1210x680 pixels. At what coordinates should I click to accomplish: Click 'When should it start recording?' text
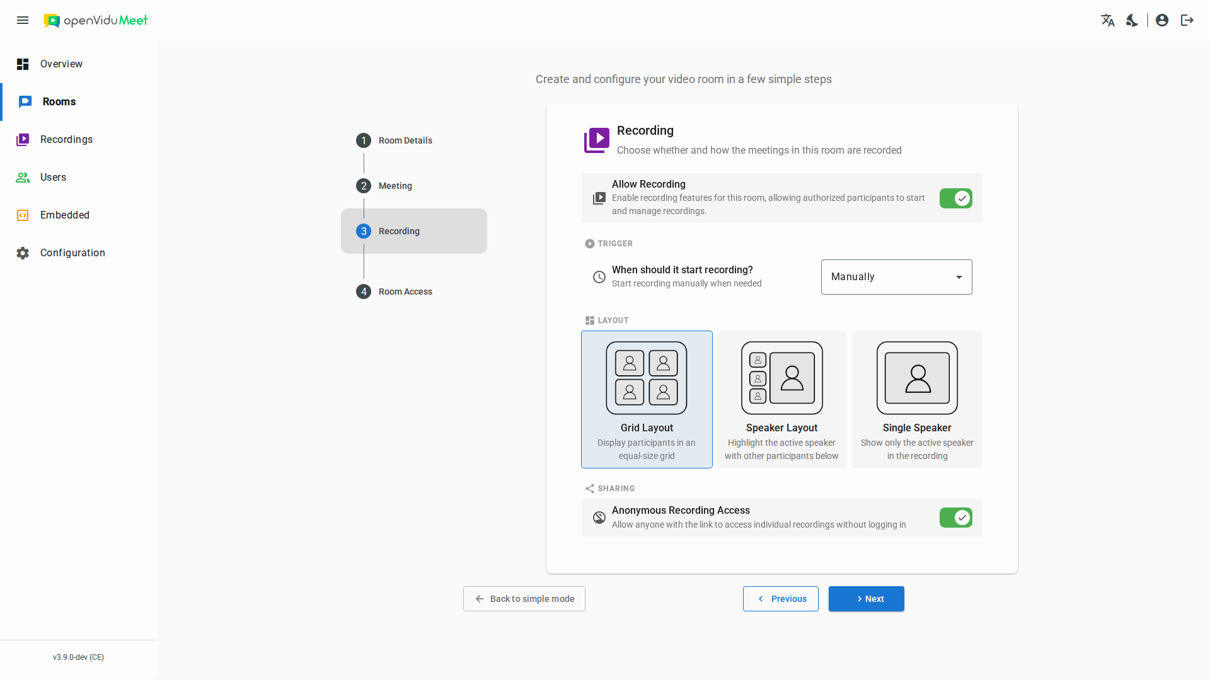[x=683, y=269]
